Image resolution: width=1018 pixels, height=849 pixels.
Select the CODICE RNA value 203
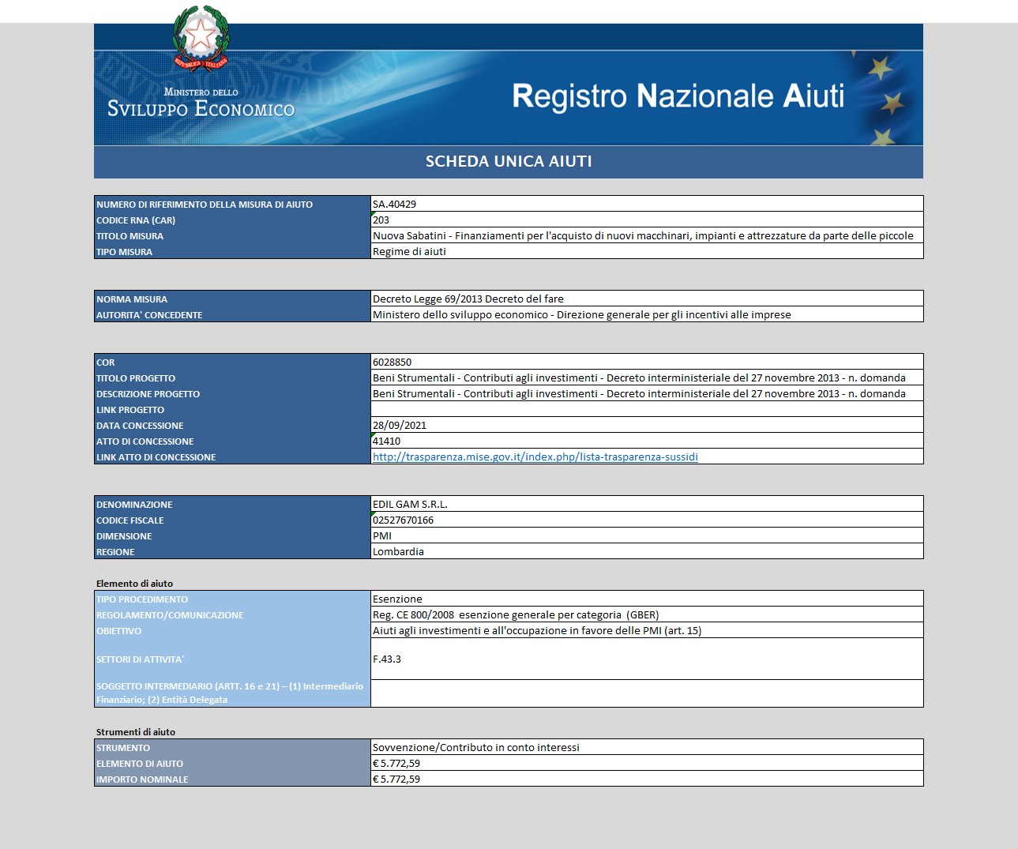click(647, 220)
